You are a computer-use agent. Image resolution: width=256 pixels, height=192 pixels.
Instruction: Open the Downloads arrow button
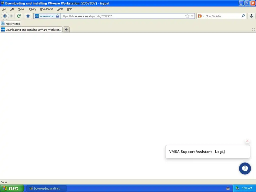251,16
